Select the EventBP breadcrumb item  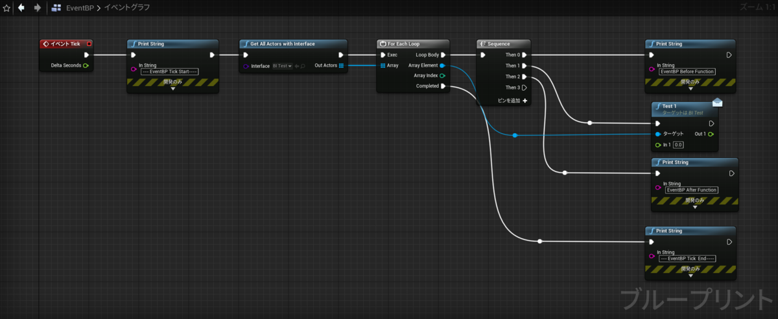coord(80,8)
